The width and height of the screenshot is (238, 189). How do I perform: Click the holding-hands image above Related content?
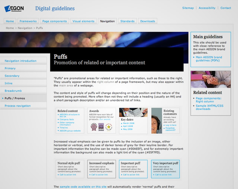pos(211,79)
